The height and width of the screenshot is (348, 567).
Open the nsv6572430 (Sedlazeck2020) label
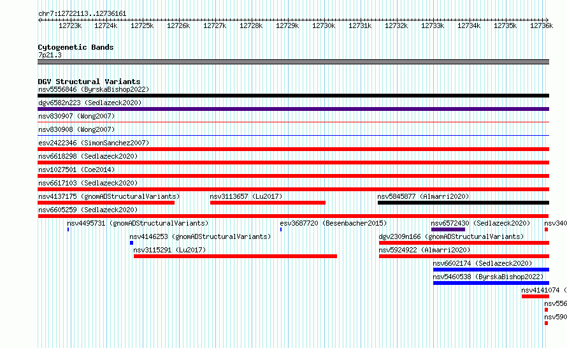(480, 223)
